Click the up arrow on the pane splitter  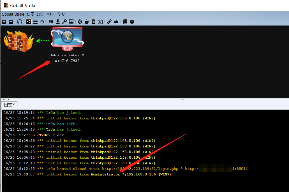coord(4,99)
